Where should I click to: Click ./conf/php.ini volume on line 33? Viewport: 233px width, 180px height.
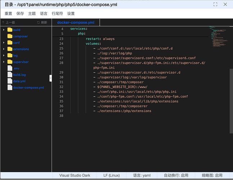[x=137, y=92]
